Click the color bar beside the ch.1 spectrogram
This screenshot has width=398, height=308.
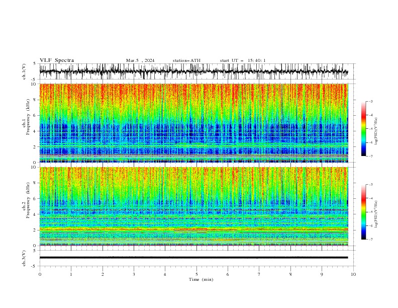pyautogui.click(x=363, y=129)
